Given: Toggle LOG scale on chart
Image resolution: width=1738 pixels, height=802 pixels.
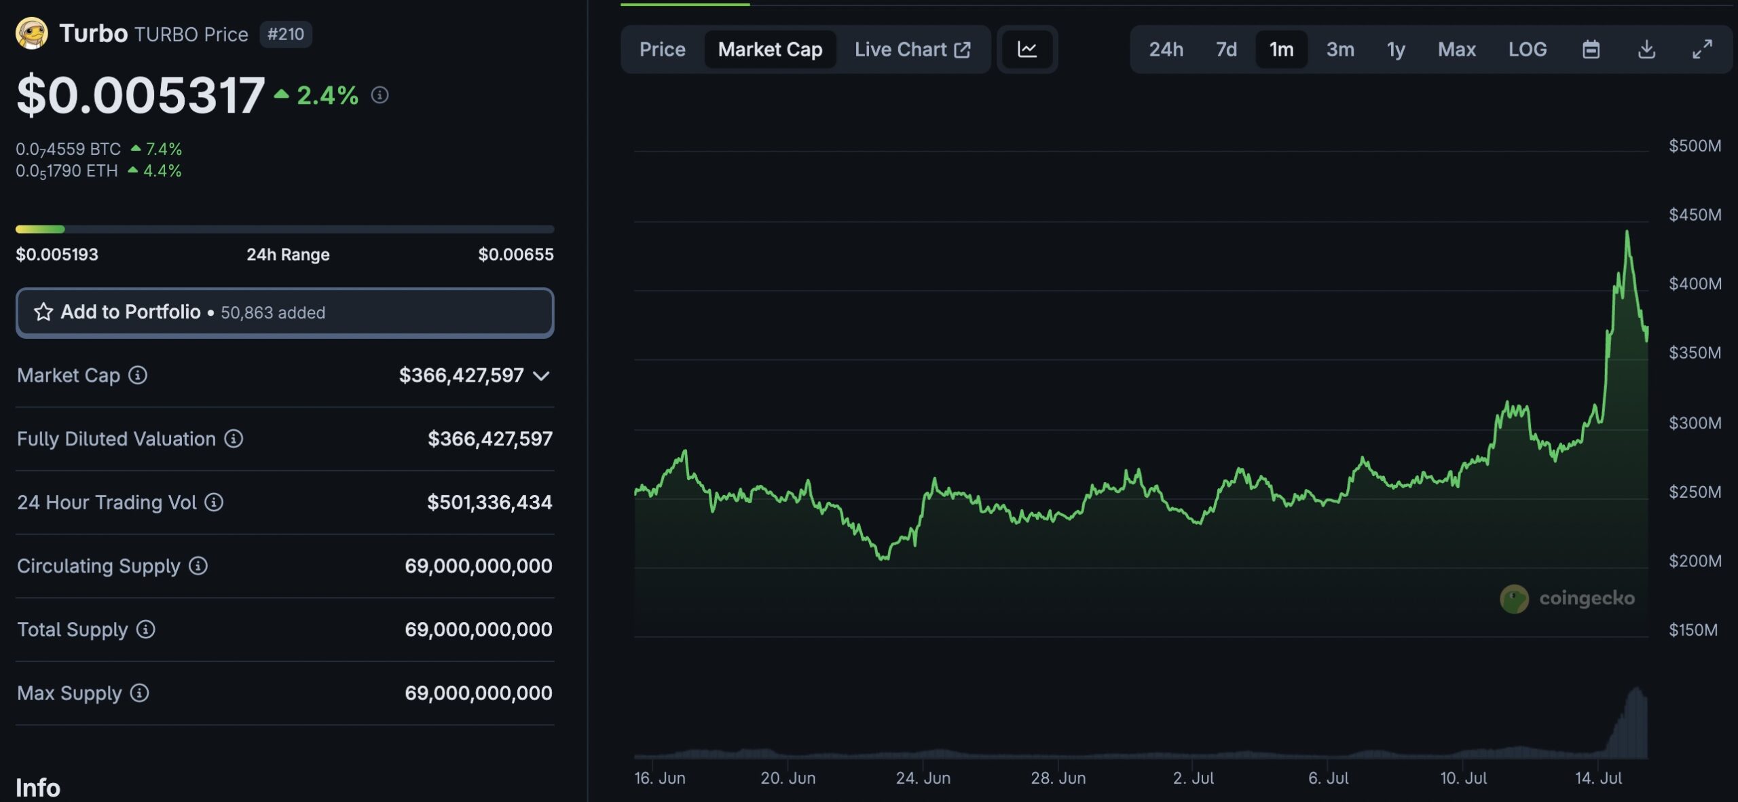Looking at the screenshot, I should coord(1528,49).
